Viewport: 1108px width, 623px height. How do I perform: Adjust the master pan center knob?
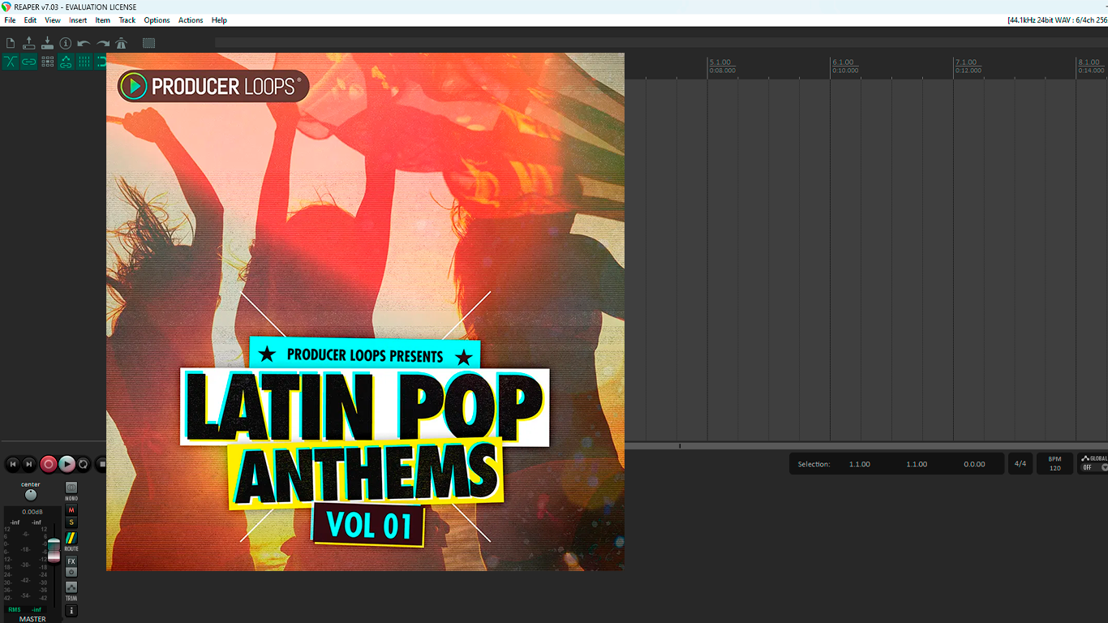(x=31, y=495)
